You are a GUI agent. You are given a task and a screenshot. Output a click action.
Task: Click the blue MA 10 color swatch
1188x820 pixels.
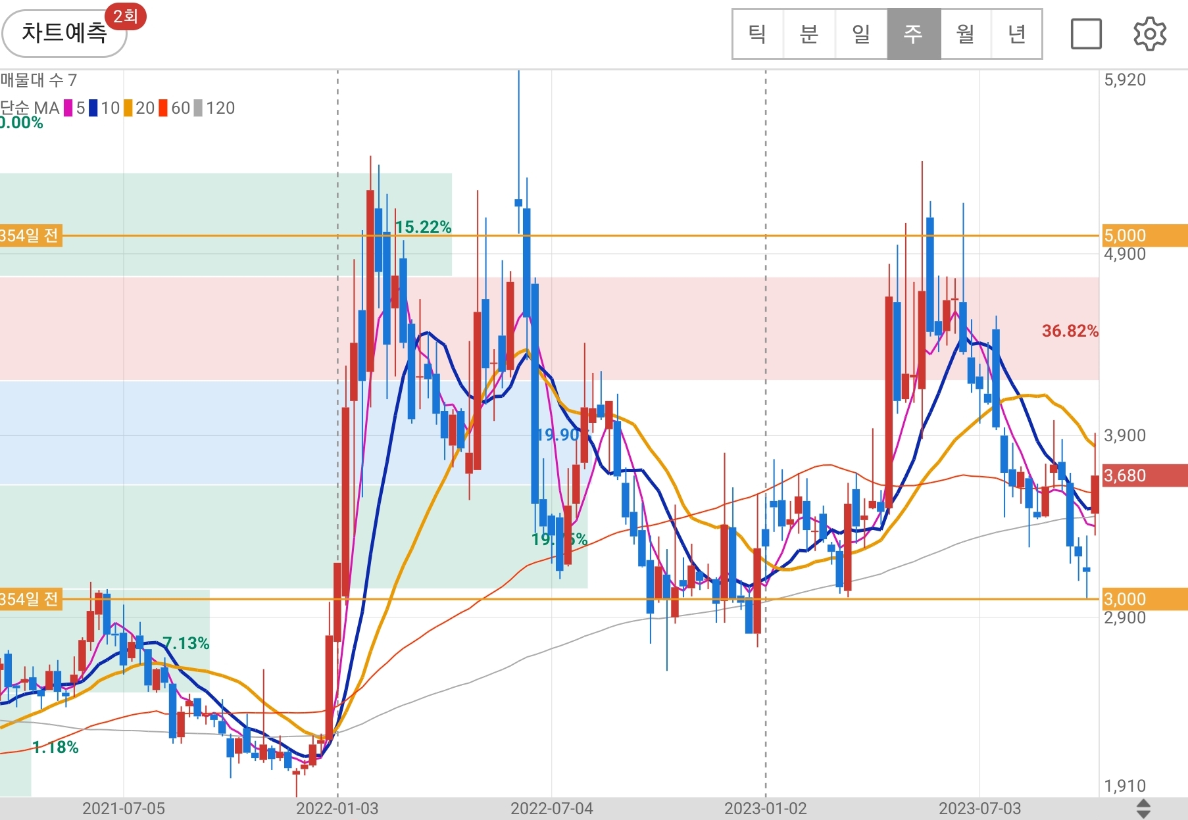93,108
